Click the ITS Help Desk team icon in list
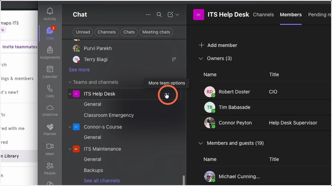332x186 pixels. pyautogui.click(x=76, y=94)
